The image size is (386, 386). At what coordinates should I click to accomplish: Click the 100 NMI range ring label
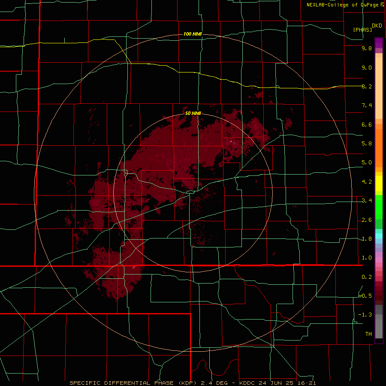(193, 34)
